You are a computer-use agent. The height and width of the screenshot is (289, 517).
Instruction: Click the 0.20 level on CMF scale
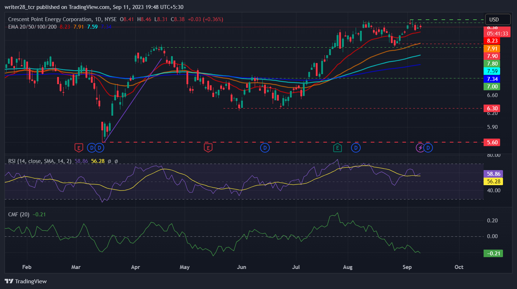tap(492, 220)
